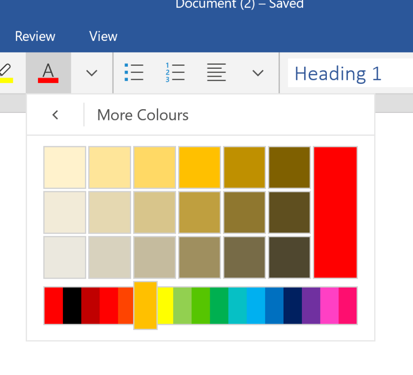Image resolution: width=413 pixels, height=375 pixels.
Task: Select the pink swatch at the strip's end
Action: pyautogui.click(x=347, y=305)
